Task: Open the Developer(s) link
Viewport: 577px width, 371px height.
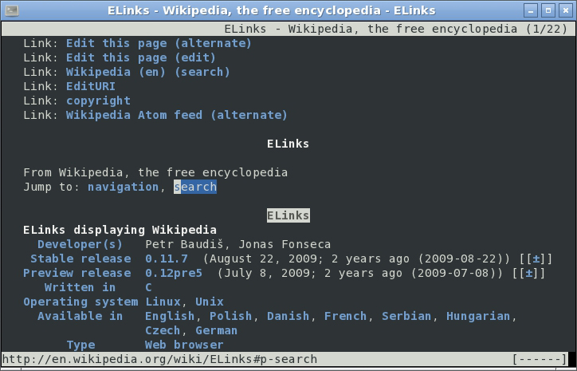Action: 80,245
